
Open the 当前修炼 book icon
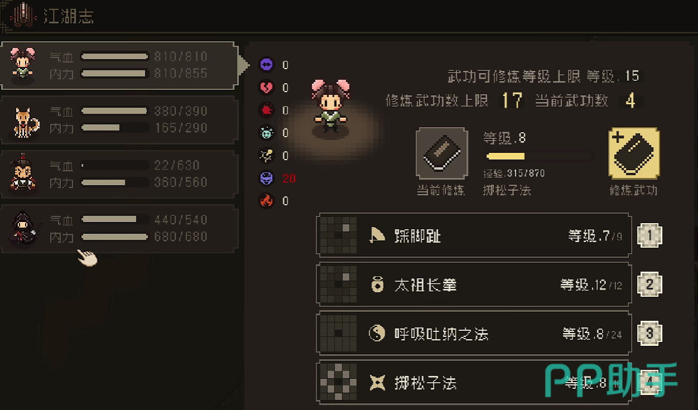pyautogui.click(x=441, y=153)
